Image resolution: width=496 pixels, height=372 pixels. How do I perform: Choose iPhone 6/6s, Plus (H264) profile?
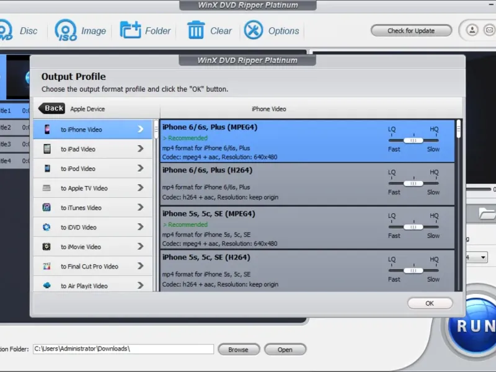click(x=308, y=184)
